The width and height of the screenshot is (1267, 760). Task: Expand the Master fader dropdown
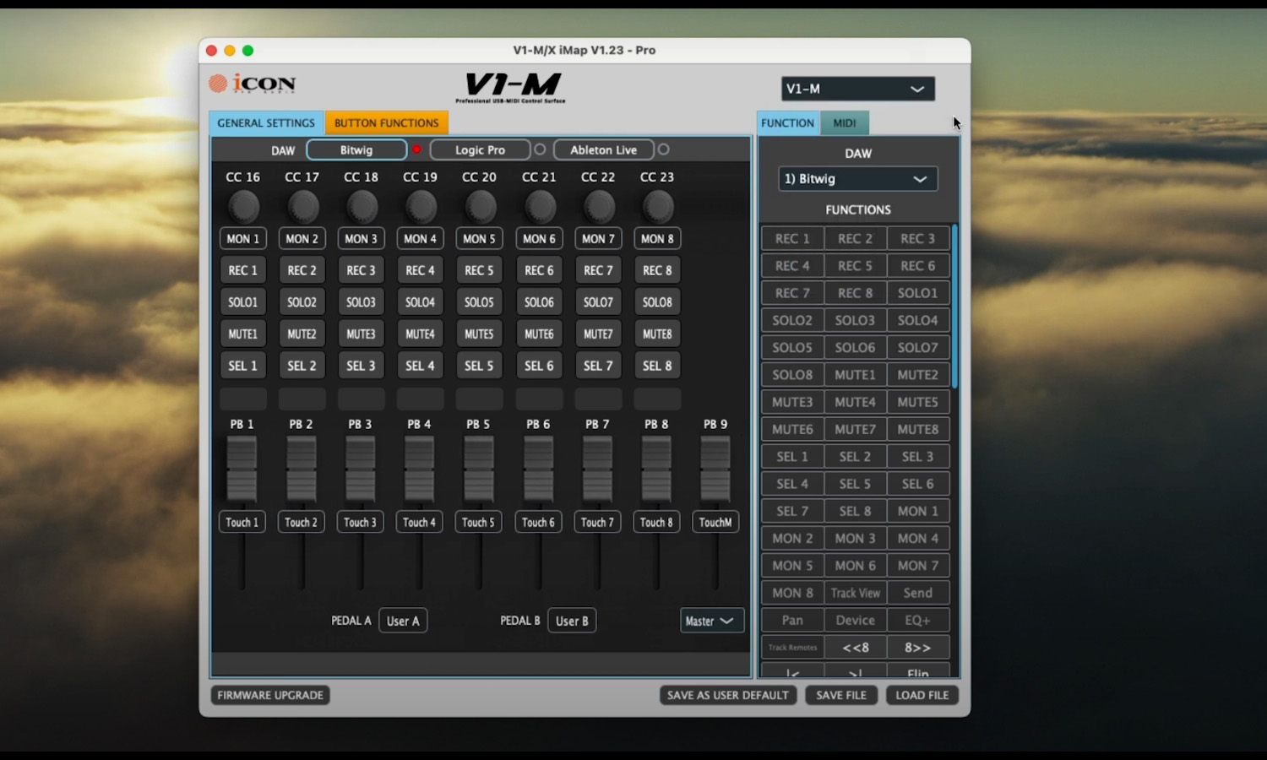click(712, 621)
